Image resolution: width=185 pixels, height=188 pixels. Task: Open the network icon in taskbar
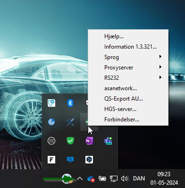(114, 179)
